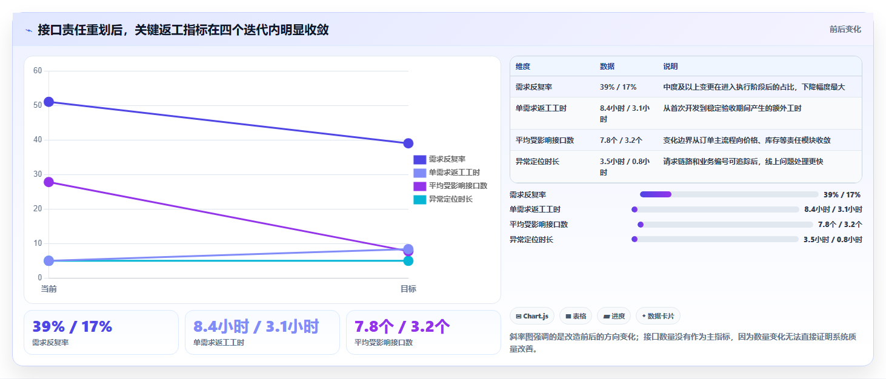Click the lightning icon beside the title
The width and height of the screenshot is (886, 379).
[x=29, y=30]
